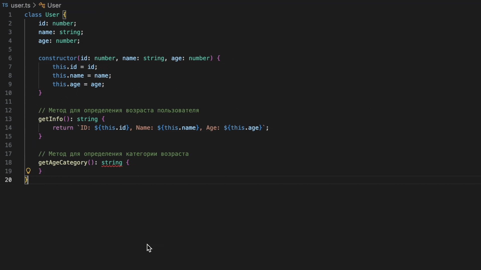Click the 'constructor' keyword
Image resolution: width=481 pixels, height=270 pixels.
[x=58, y=58]
